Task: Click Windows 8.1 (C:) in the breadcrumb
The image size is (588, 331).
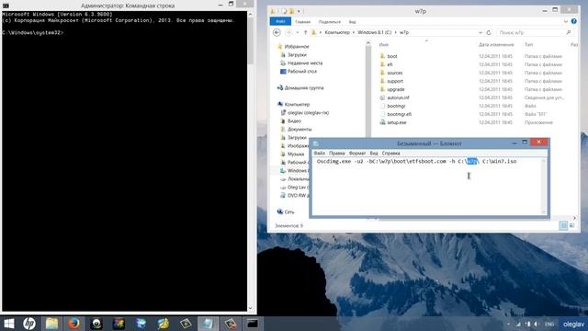Action: point(374,33)
